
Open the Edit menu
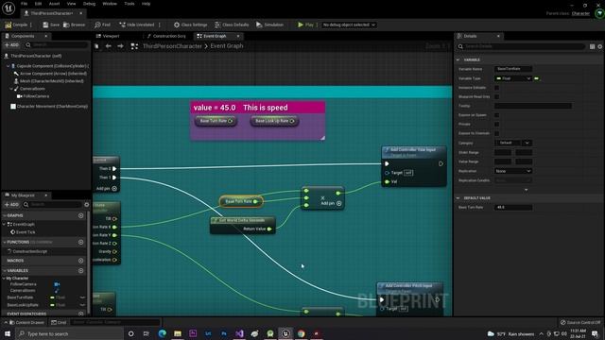(x=38, y=4)
